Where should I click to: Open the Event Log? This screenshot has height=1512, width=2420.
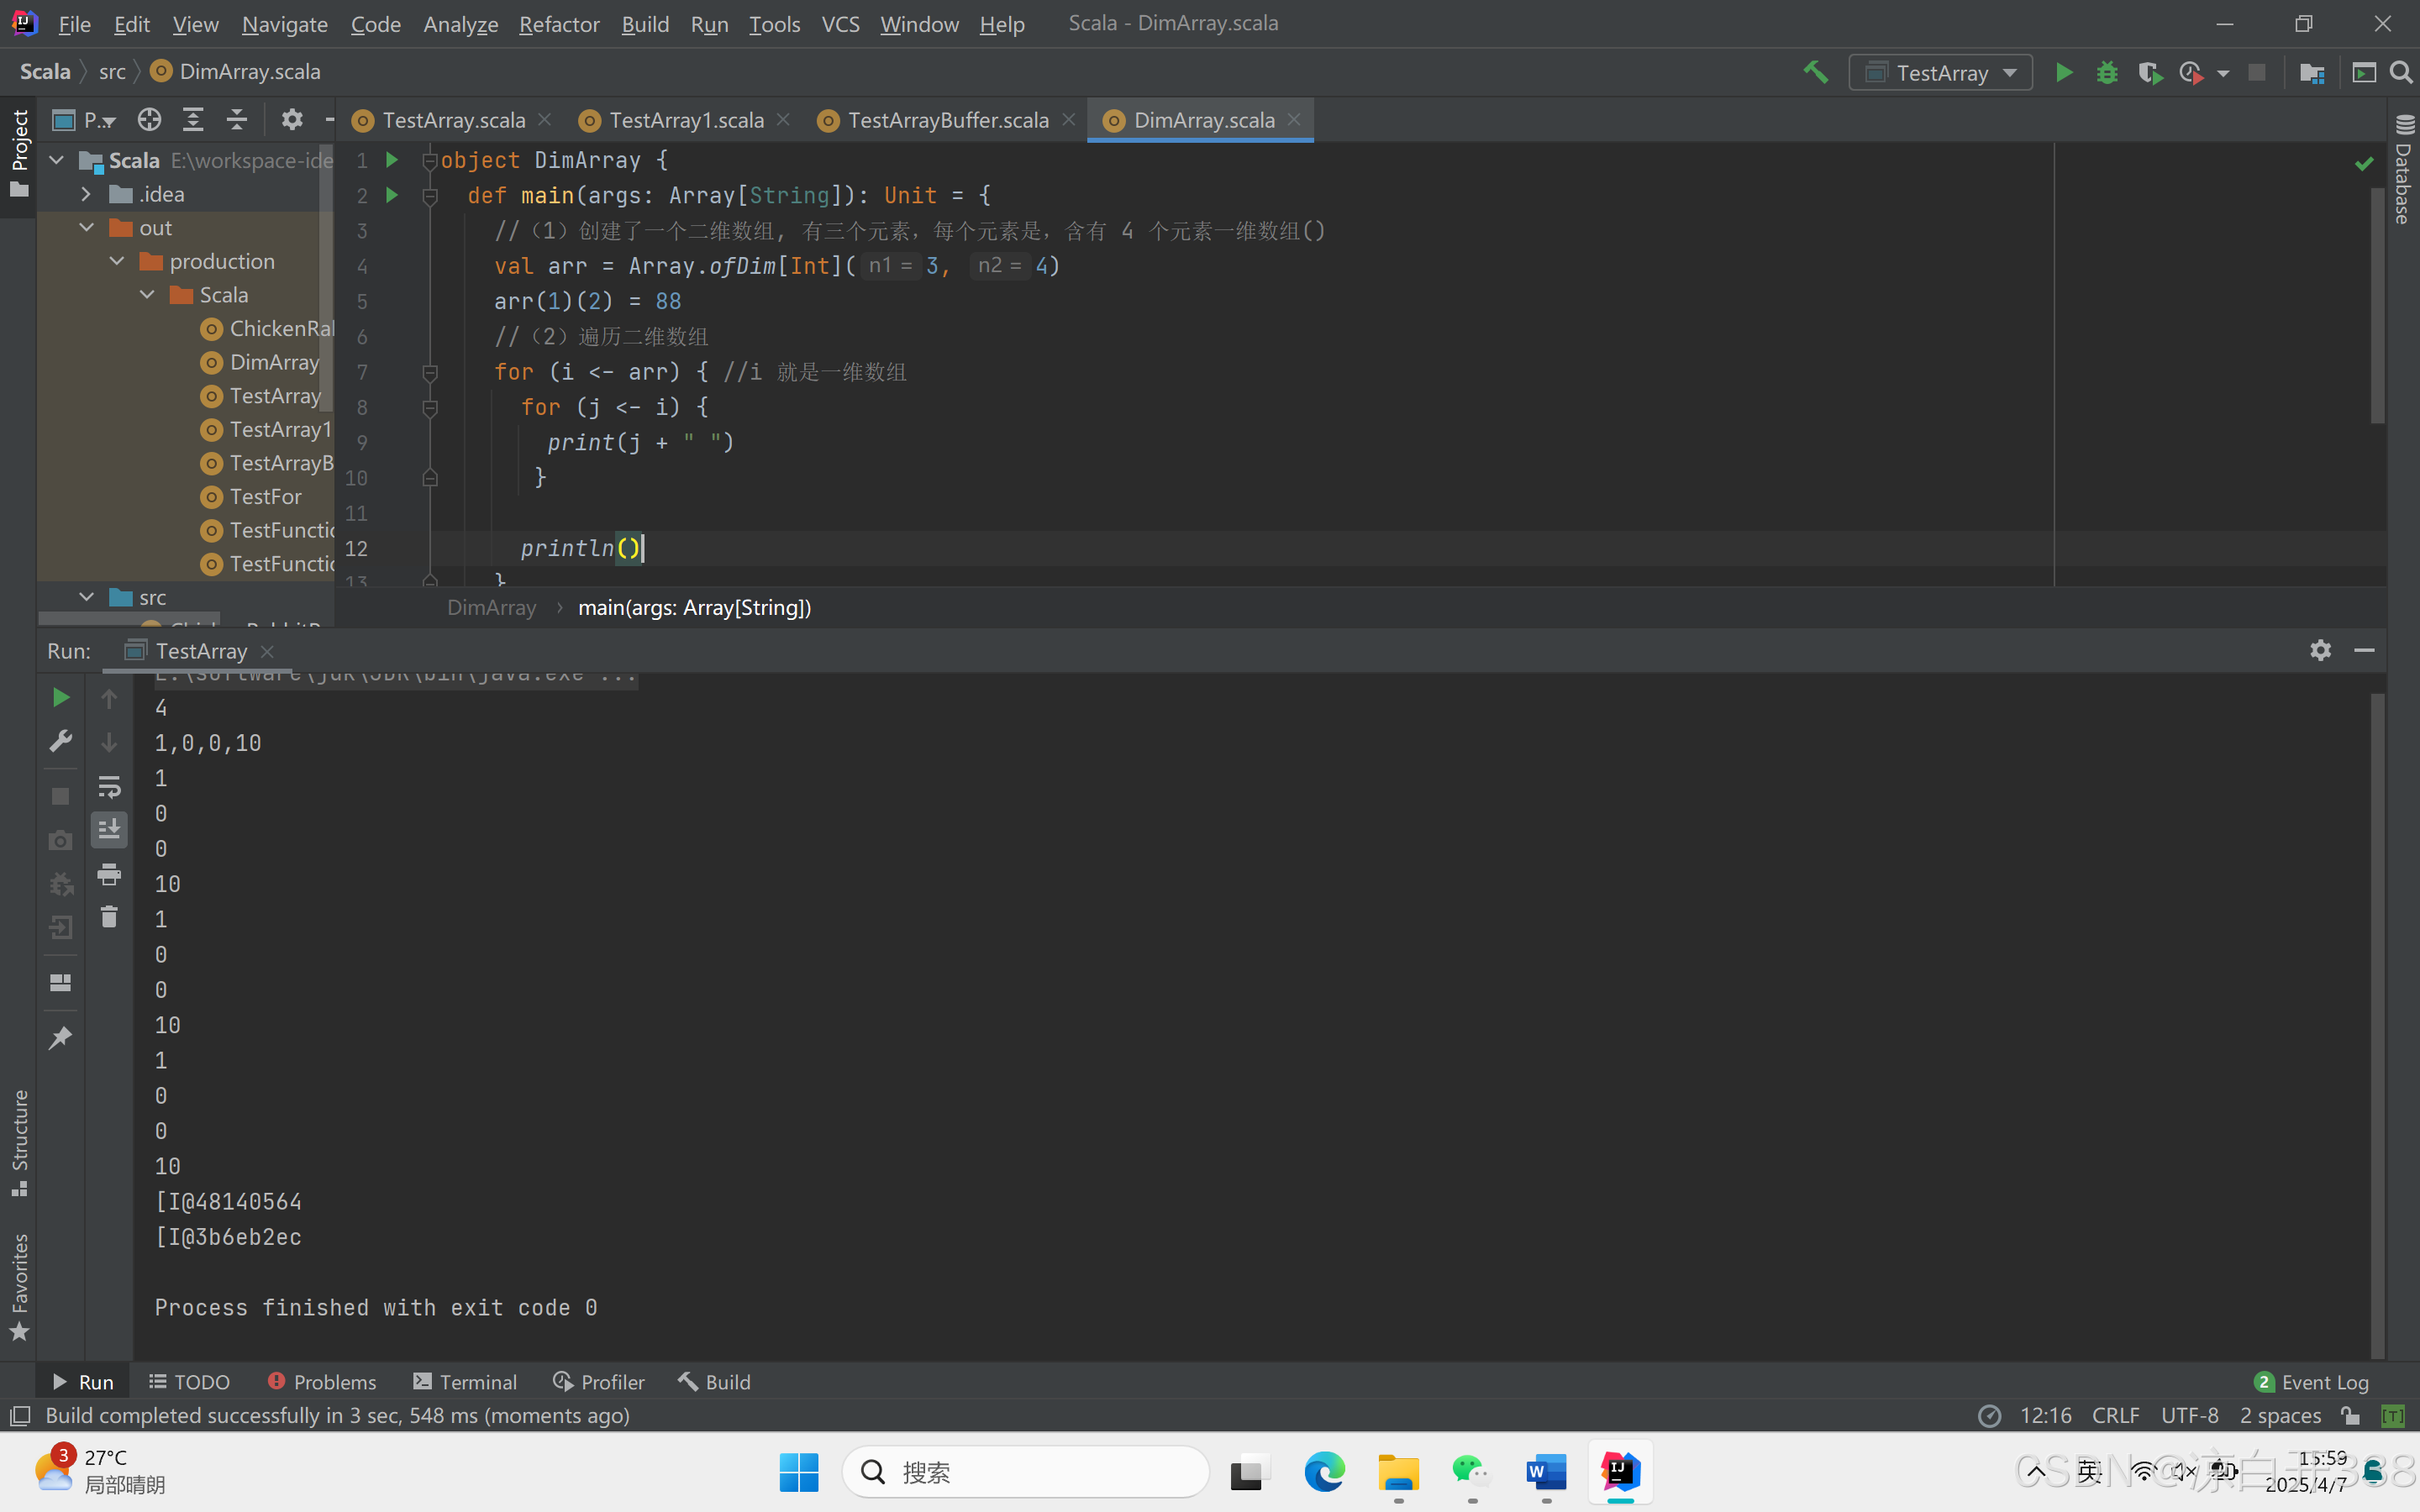pyautogui.click(x=2311, y=1382)
